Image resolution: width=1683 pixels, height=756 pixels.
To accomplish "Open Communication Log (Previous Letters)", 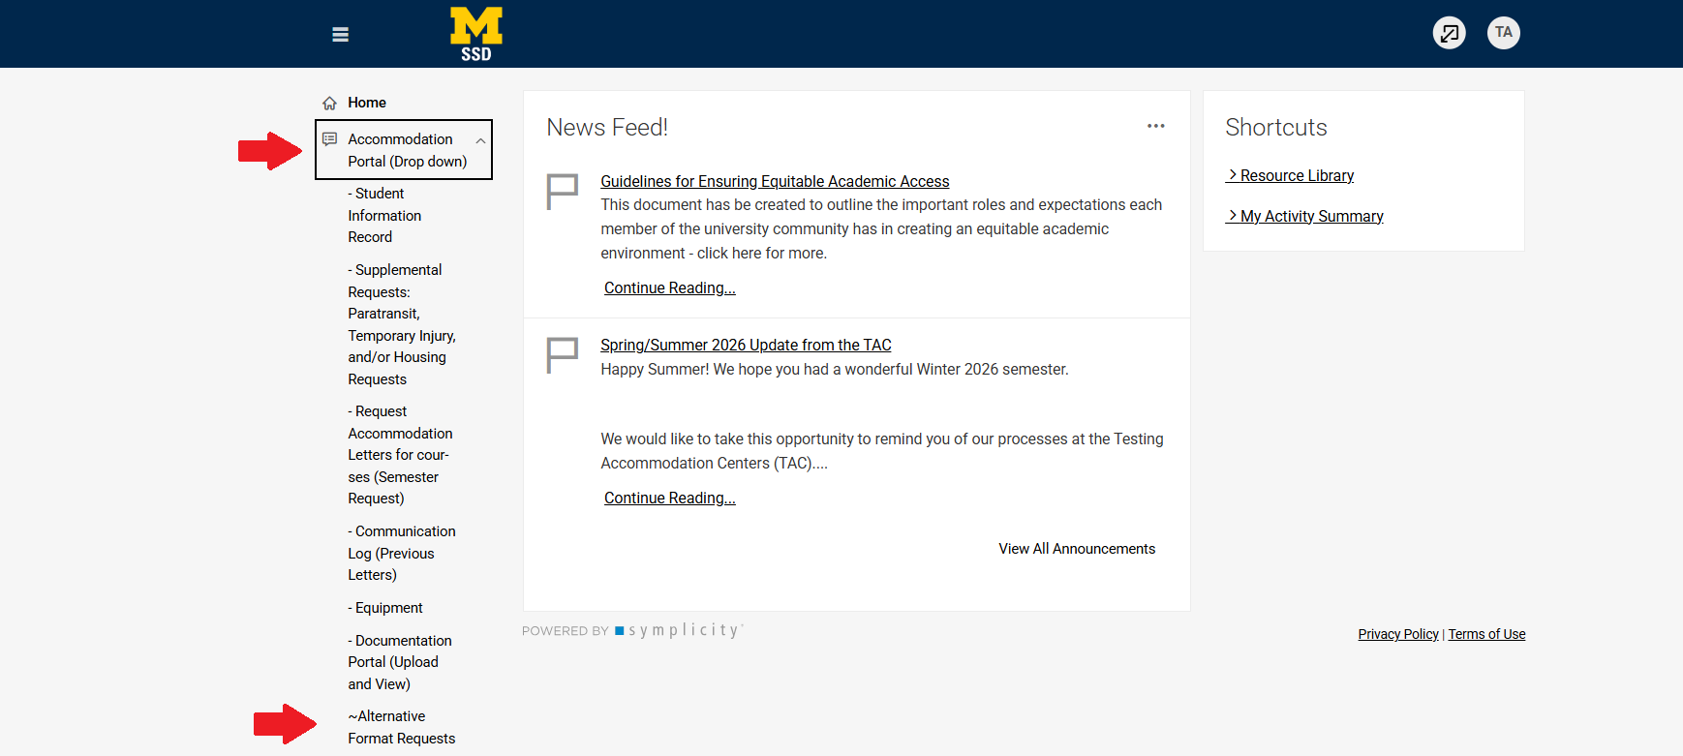I will point(402,553).
